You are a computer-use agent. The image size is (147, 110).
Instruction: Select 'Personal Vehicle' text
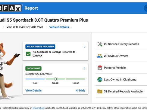115,68
